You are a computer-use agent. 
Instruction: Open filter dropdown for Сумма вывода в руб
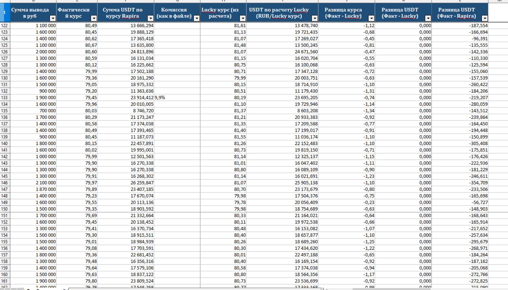[53, 18]
